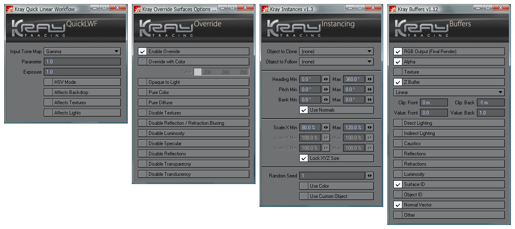Click Kray Buffers window title icon
This screenshot has height=229, width=515.
393,9
